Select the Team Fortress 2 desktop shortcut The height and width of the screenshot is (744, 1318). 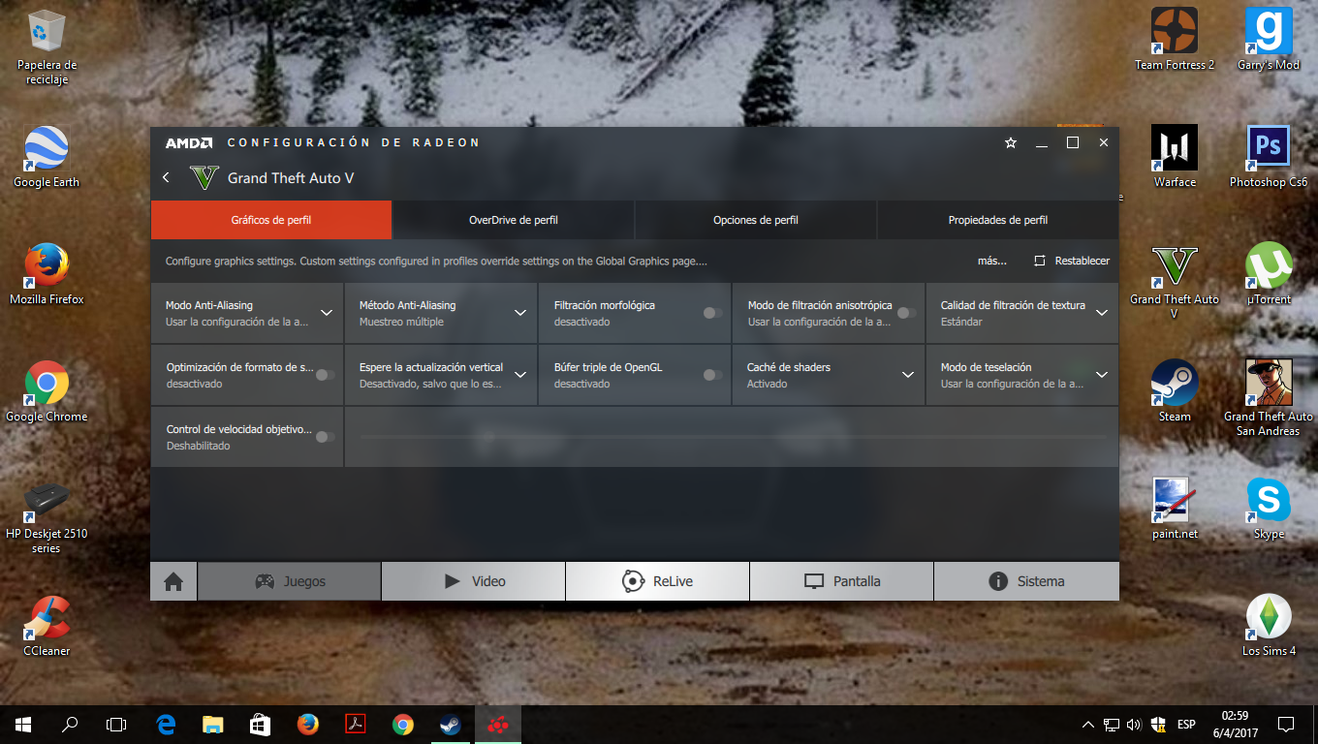pyautogui.click(x=1175, y=40)
